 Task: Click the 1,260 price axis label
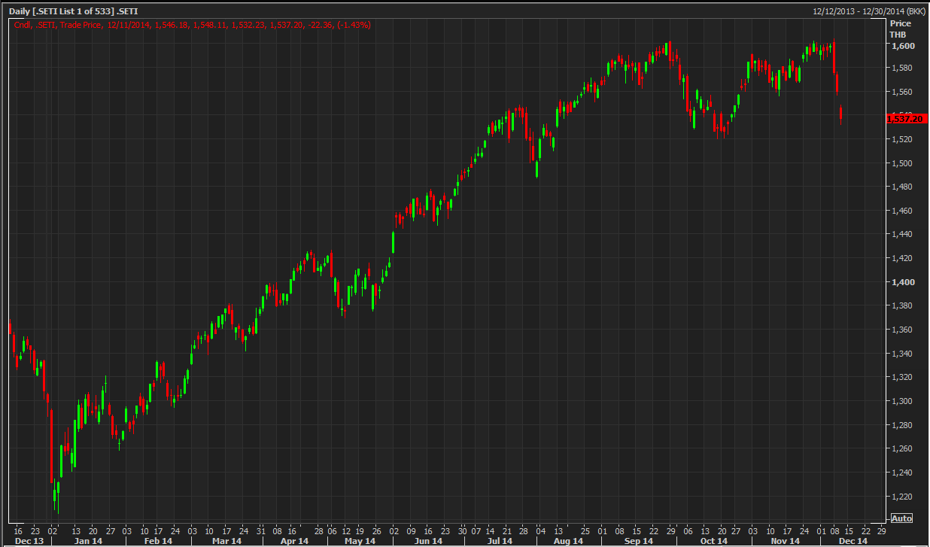point(902,448)
